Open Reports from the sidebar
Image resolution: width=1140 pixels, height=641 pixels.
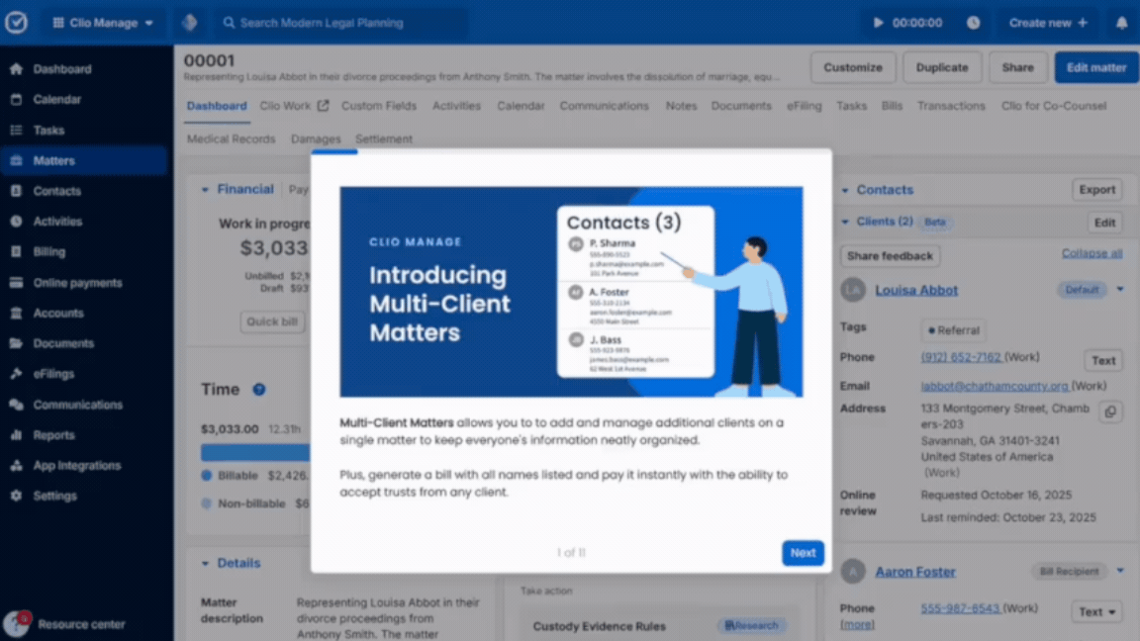[84, 435]
